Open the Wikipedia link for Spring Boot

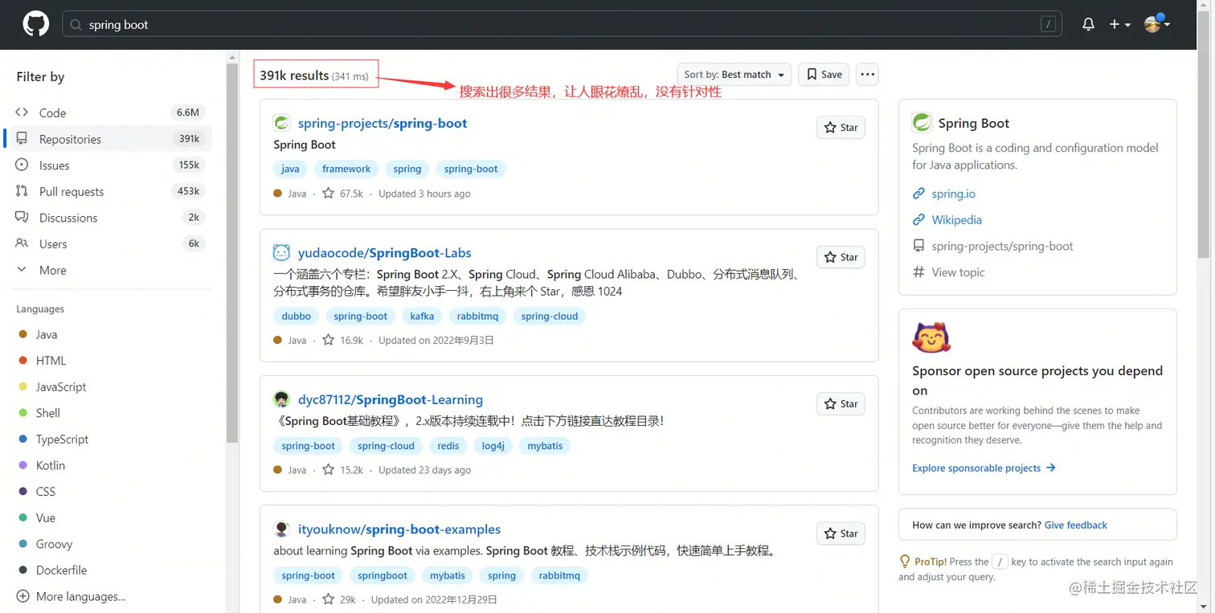point(956,219)
